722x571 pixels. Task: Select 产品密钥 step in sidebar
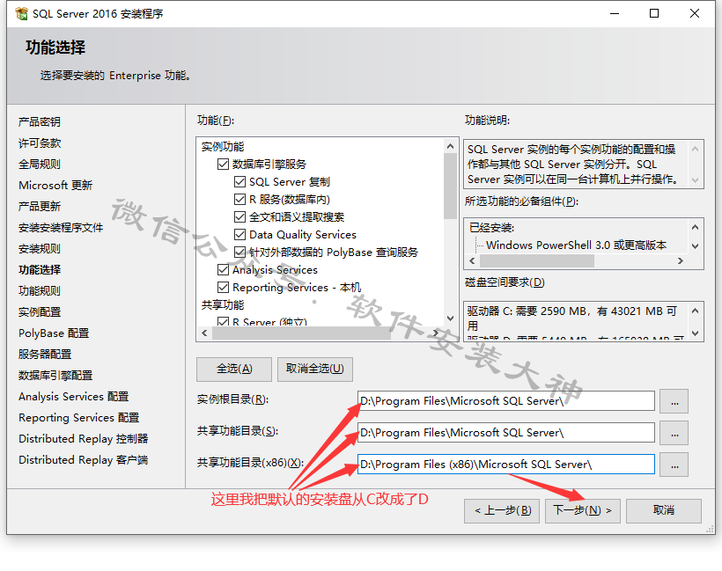coord(40,122)
